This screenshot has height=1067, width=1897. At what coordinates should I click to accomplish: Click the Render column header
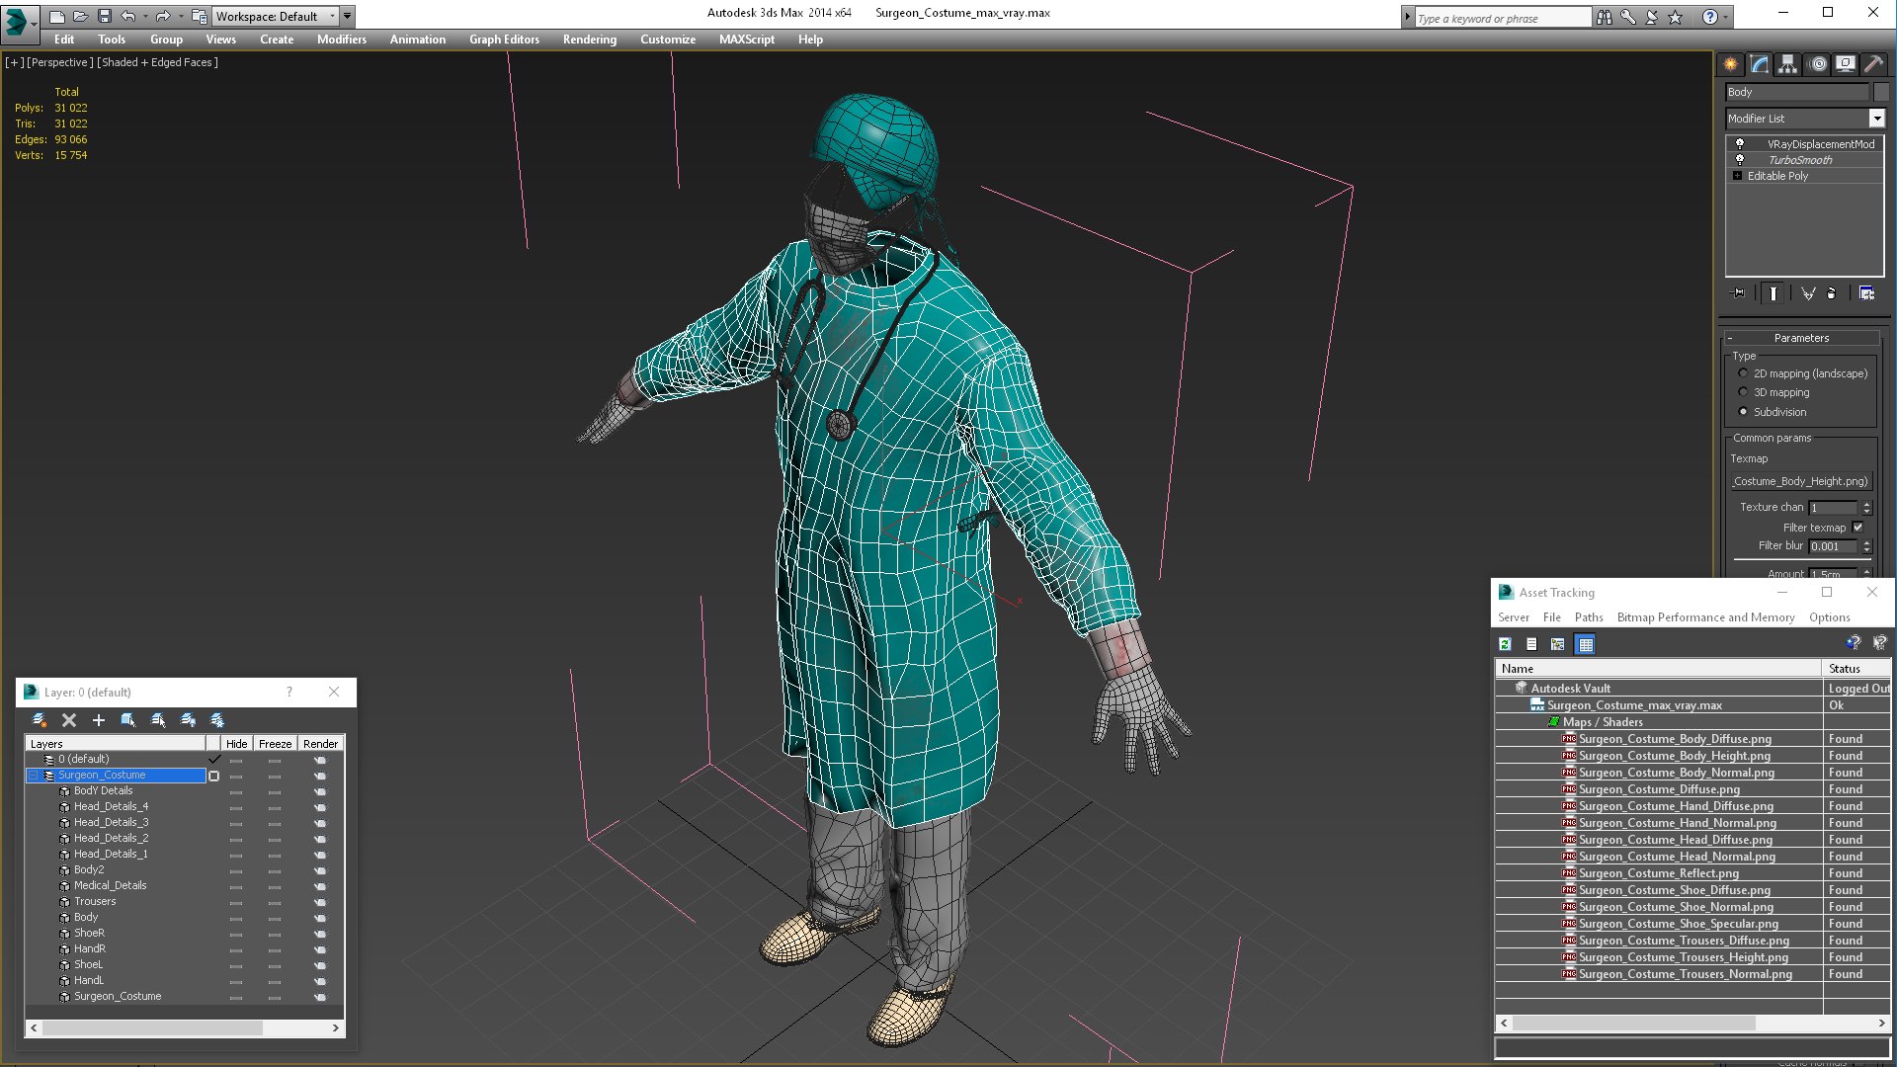click(x=320, y=744)
